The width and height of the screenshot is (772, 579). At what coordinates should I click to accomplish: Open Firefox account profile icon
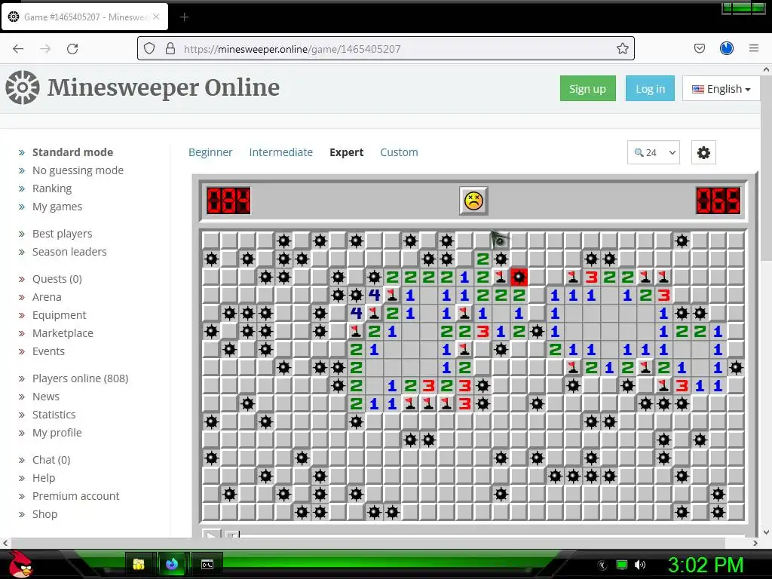click(x=727, y=48)
